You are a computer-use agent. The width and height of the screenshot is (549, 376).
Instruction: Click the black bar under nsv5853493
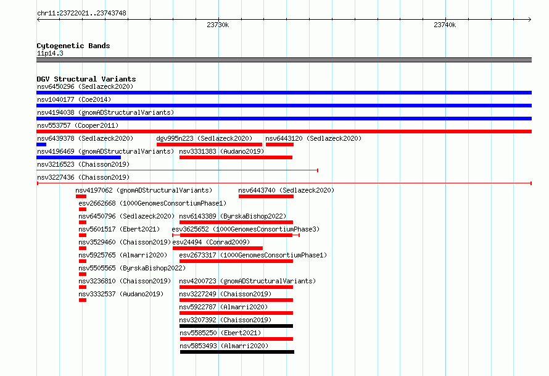(x=237, y=352)
